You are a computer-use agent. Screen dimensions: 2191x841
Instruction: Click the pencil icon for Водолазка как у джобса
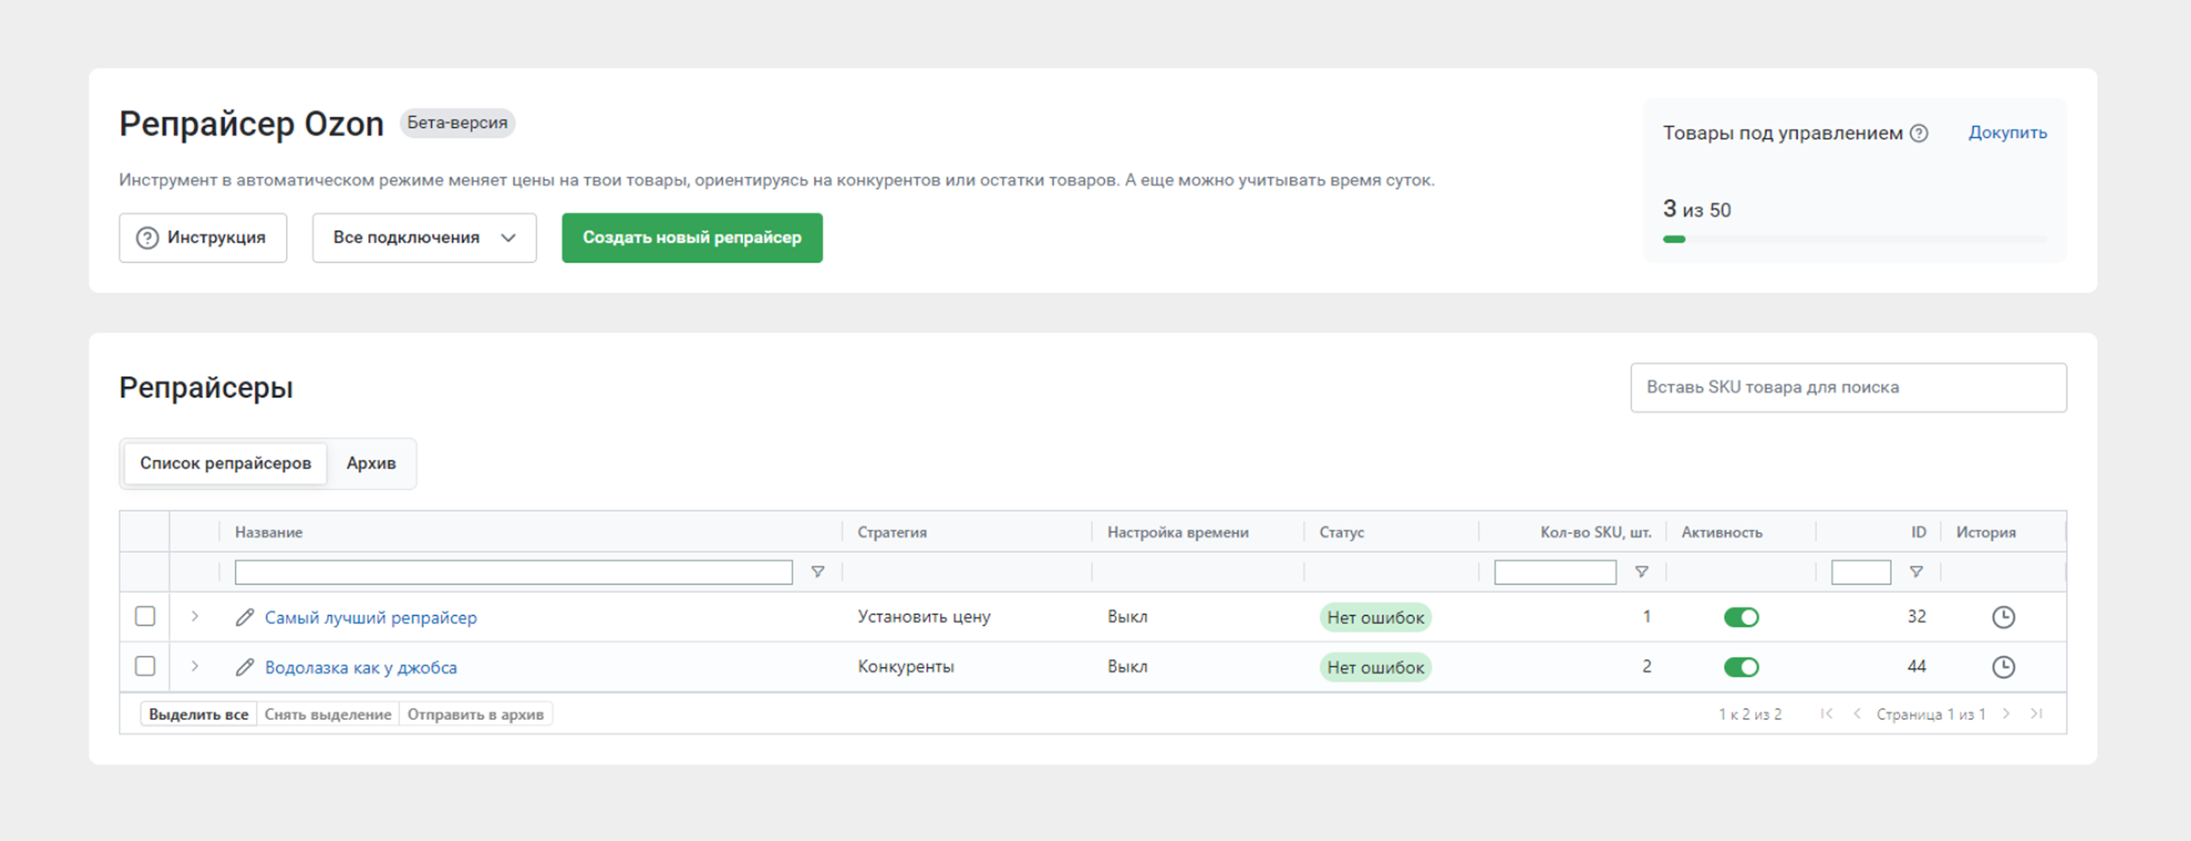[245, 668]
